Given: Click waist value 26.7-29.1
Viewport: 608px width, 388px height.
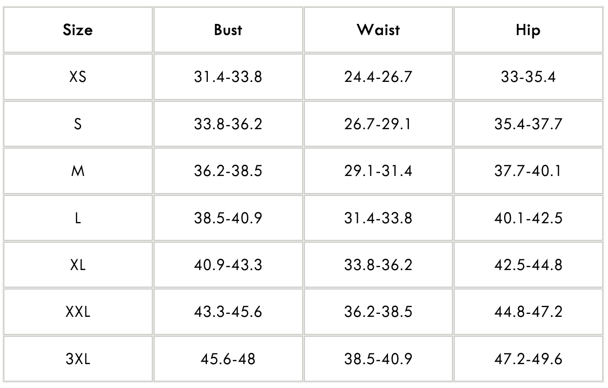Looking at the screenshot, I should click(x=378, y=124).
